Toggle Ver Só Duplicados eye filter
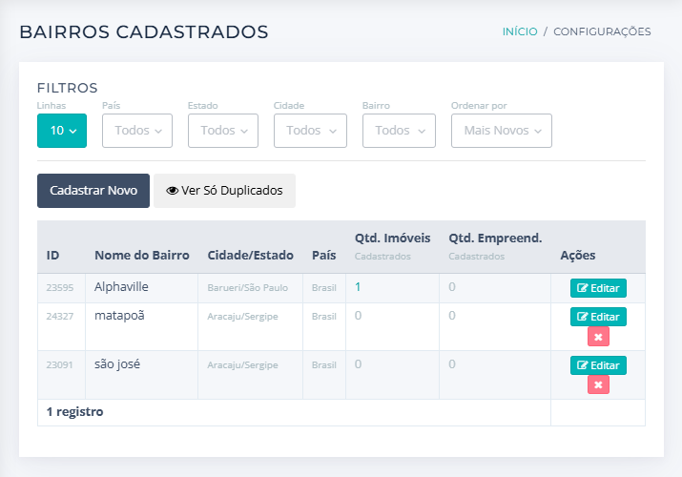 point(224,191)
